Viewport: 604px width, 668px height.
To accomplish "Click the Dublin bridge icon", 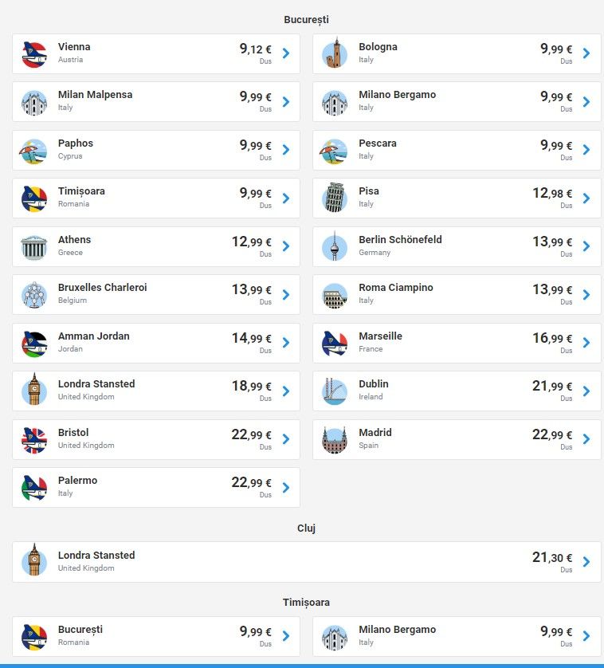I will [335, 391].
